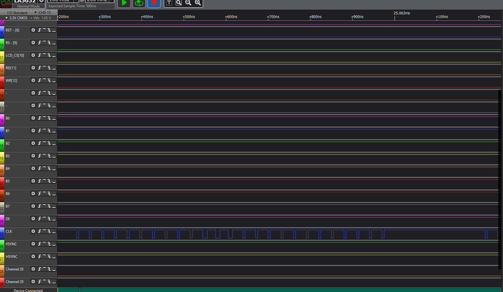Toggle rising-edge trigger on RST - [8] channel
Screen dimensions: 503x292
point(39,30)
